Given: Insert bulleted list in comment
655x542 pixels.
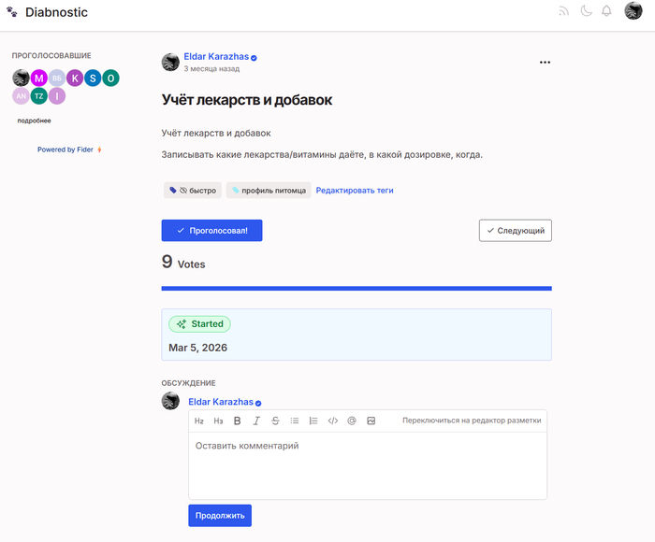Looking at the screenshot, I should coord(295,421).
